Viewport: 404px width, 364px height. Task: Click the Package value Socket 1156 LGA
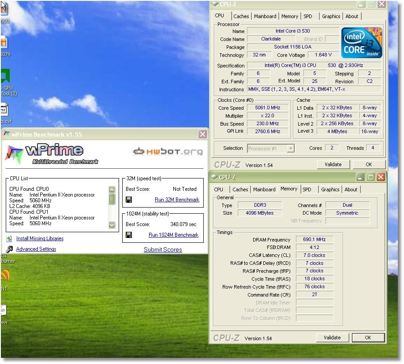[x=293, y=47]
